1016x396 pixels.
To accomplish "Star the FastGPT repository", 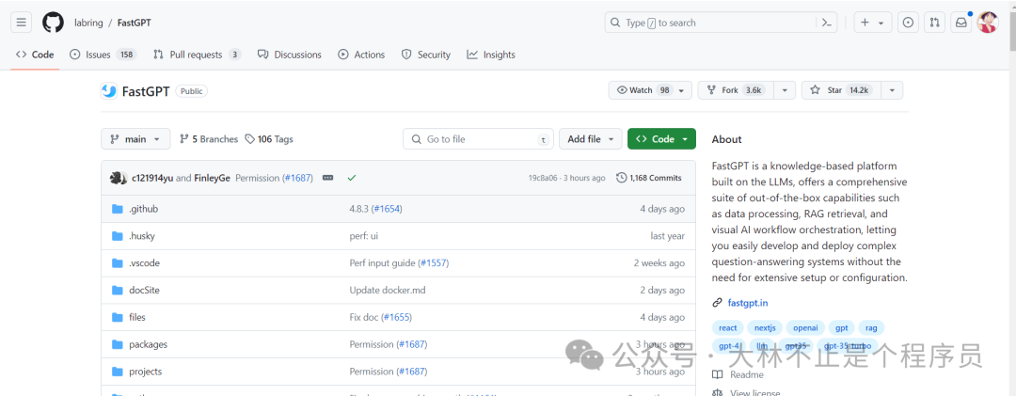I will pyautogui.click(x=842, y=90).
